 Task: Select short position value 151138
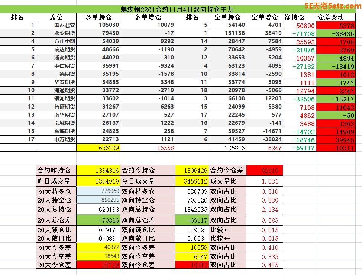[x=227, y=33]
